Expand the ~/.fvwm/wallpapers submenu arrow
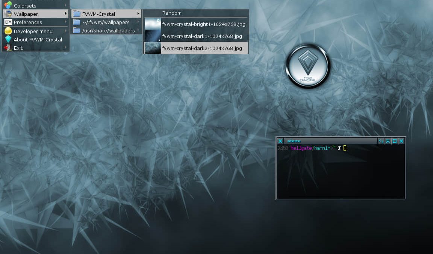 click(138, 22)
